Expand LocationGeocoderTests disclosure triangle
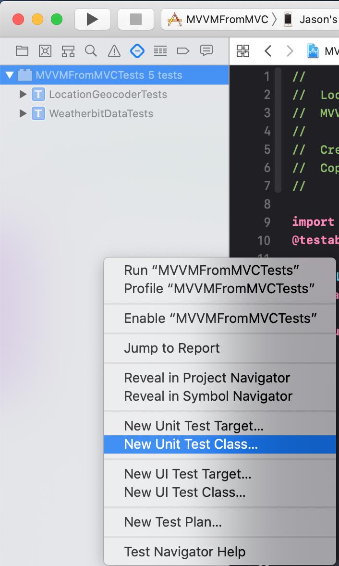Viewport: 339px width, 566px height. pyautogui.click(x=23, y=94)
